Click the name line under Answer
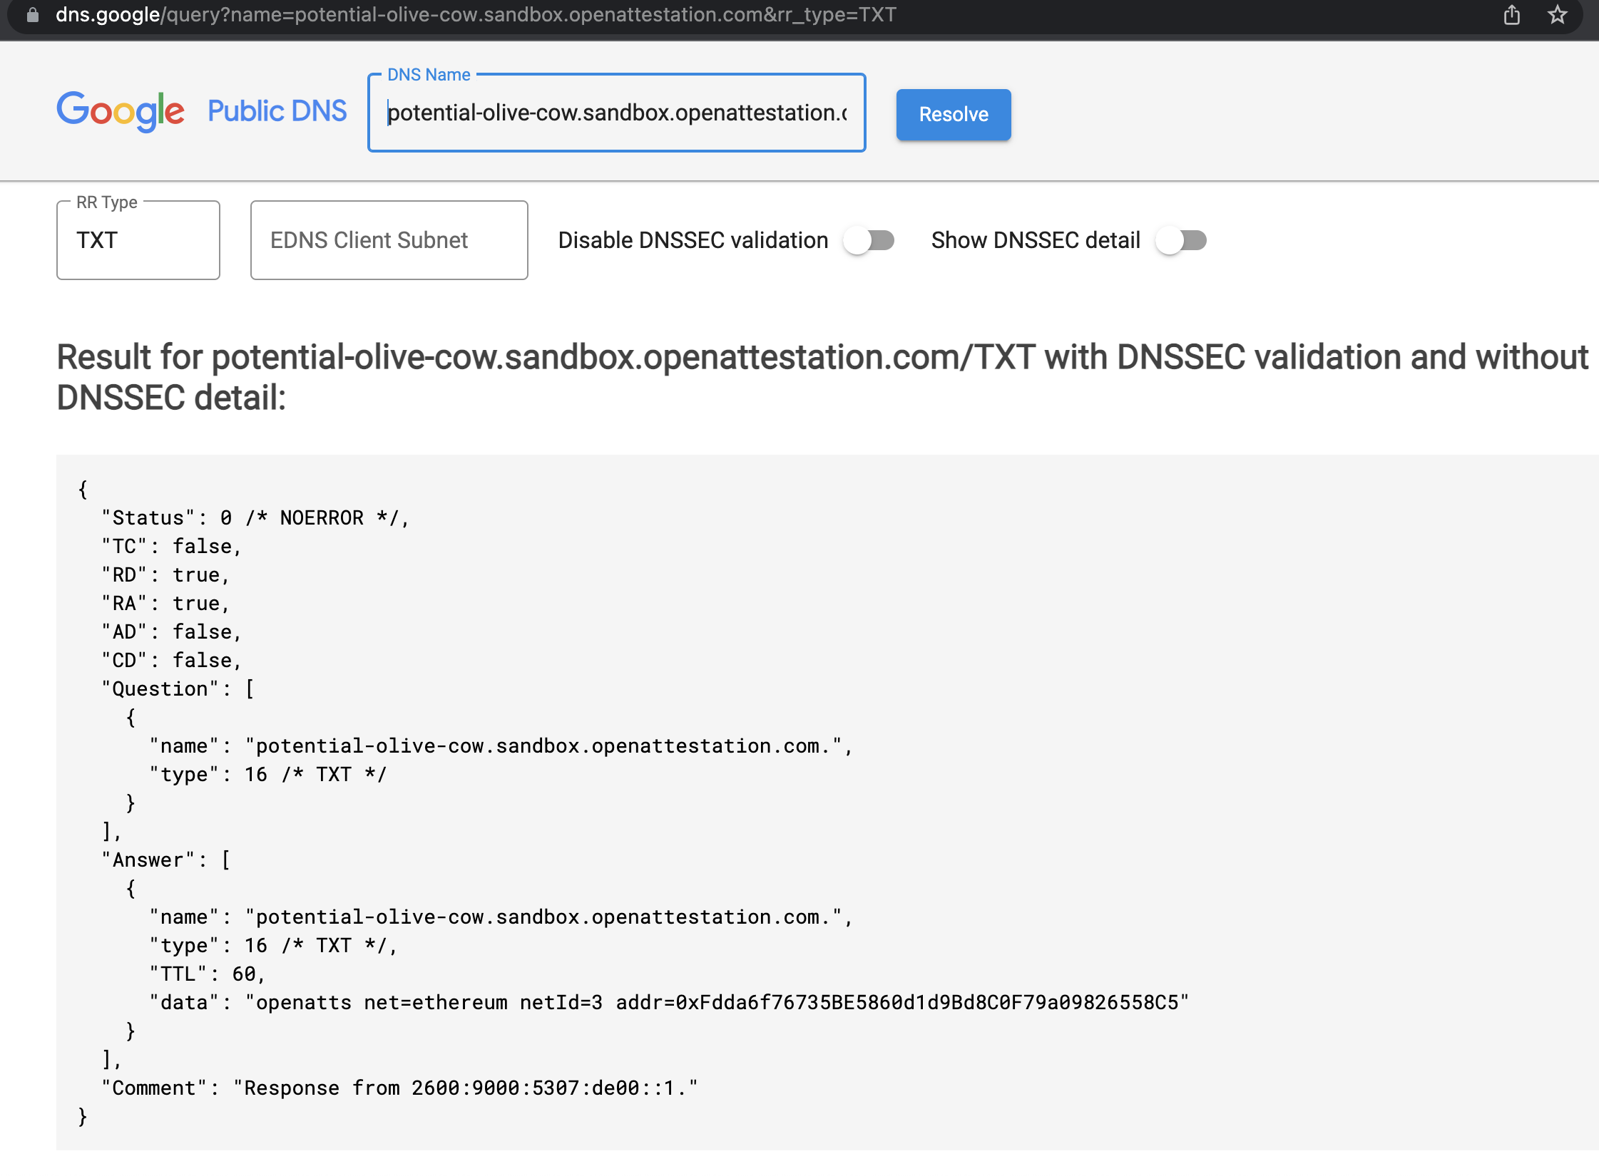 tap(501, 917)
